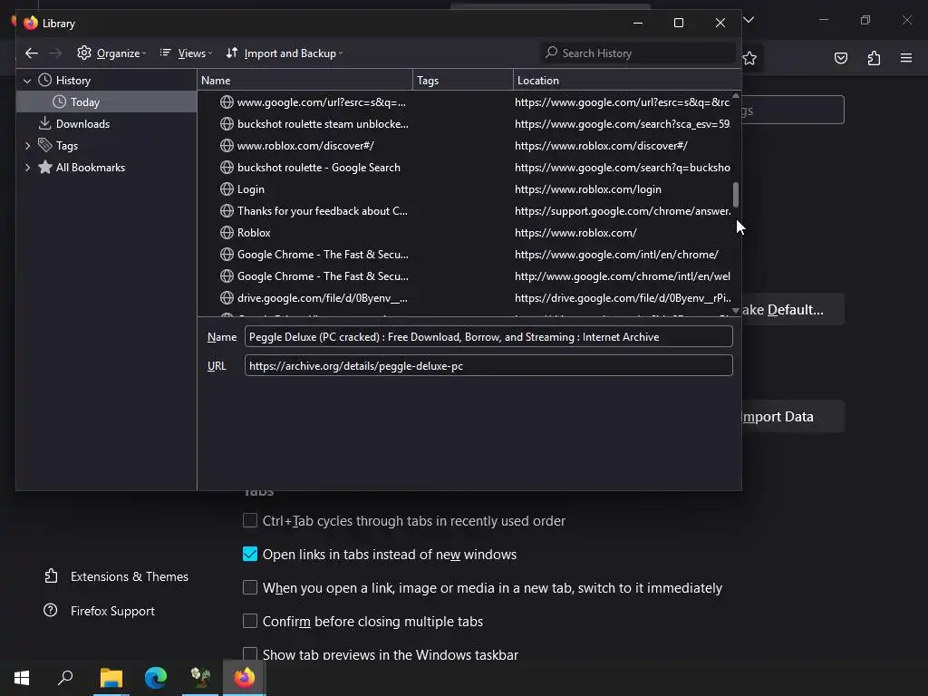Click the Search History field

[x=638, y=53]
